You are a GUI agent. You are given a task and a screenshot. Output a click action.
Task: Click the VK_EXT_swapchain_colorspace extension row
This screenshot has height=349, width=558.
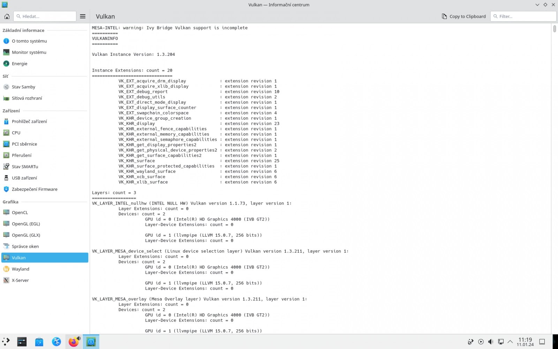197,113
